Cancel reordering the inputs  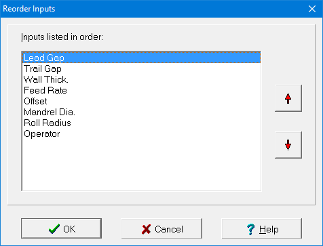161,228
